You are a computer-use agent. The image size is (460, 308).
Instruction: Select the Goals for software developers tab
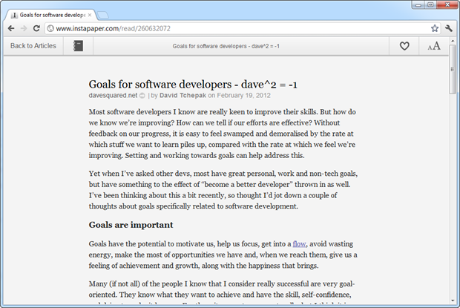click(x=50, y=15)
